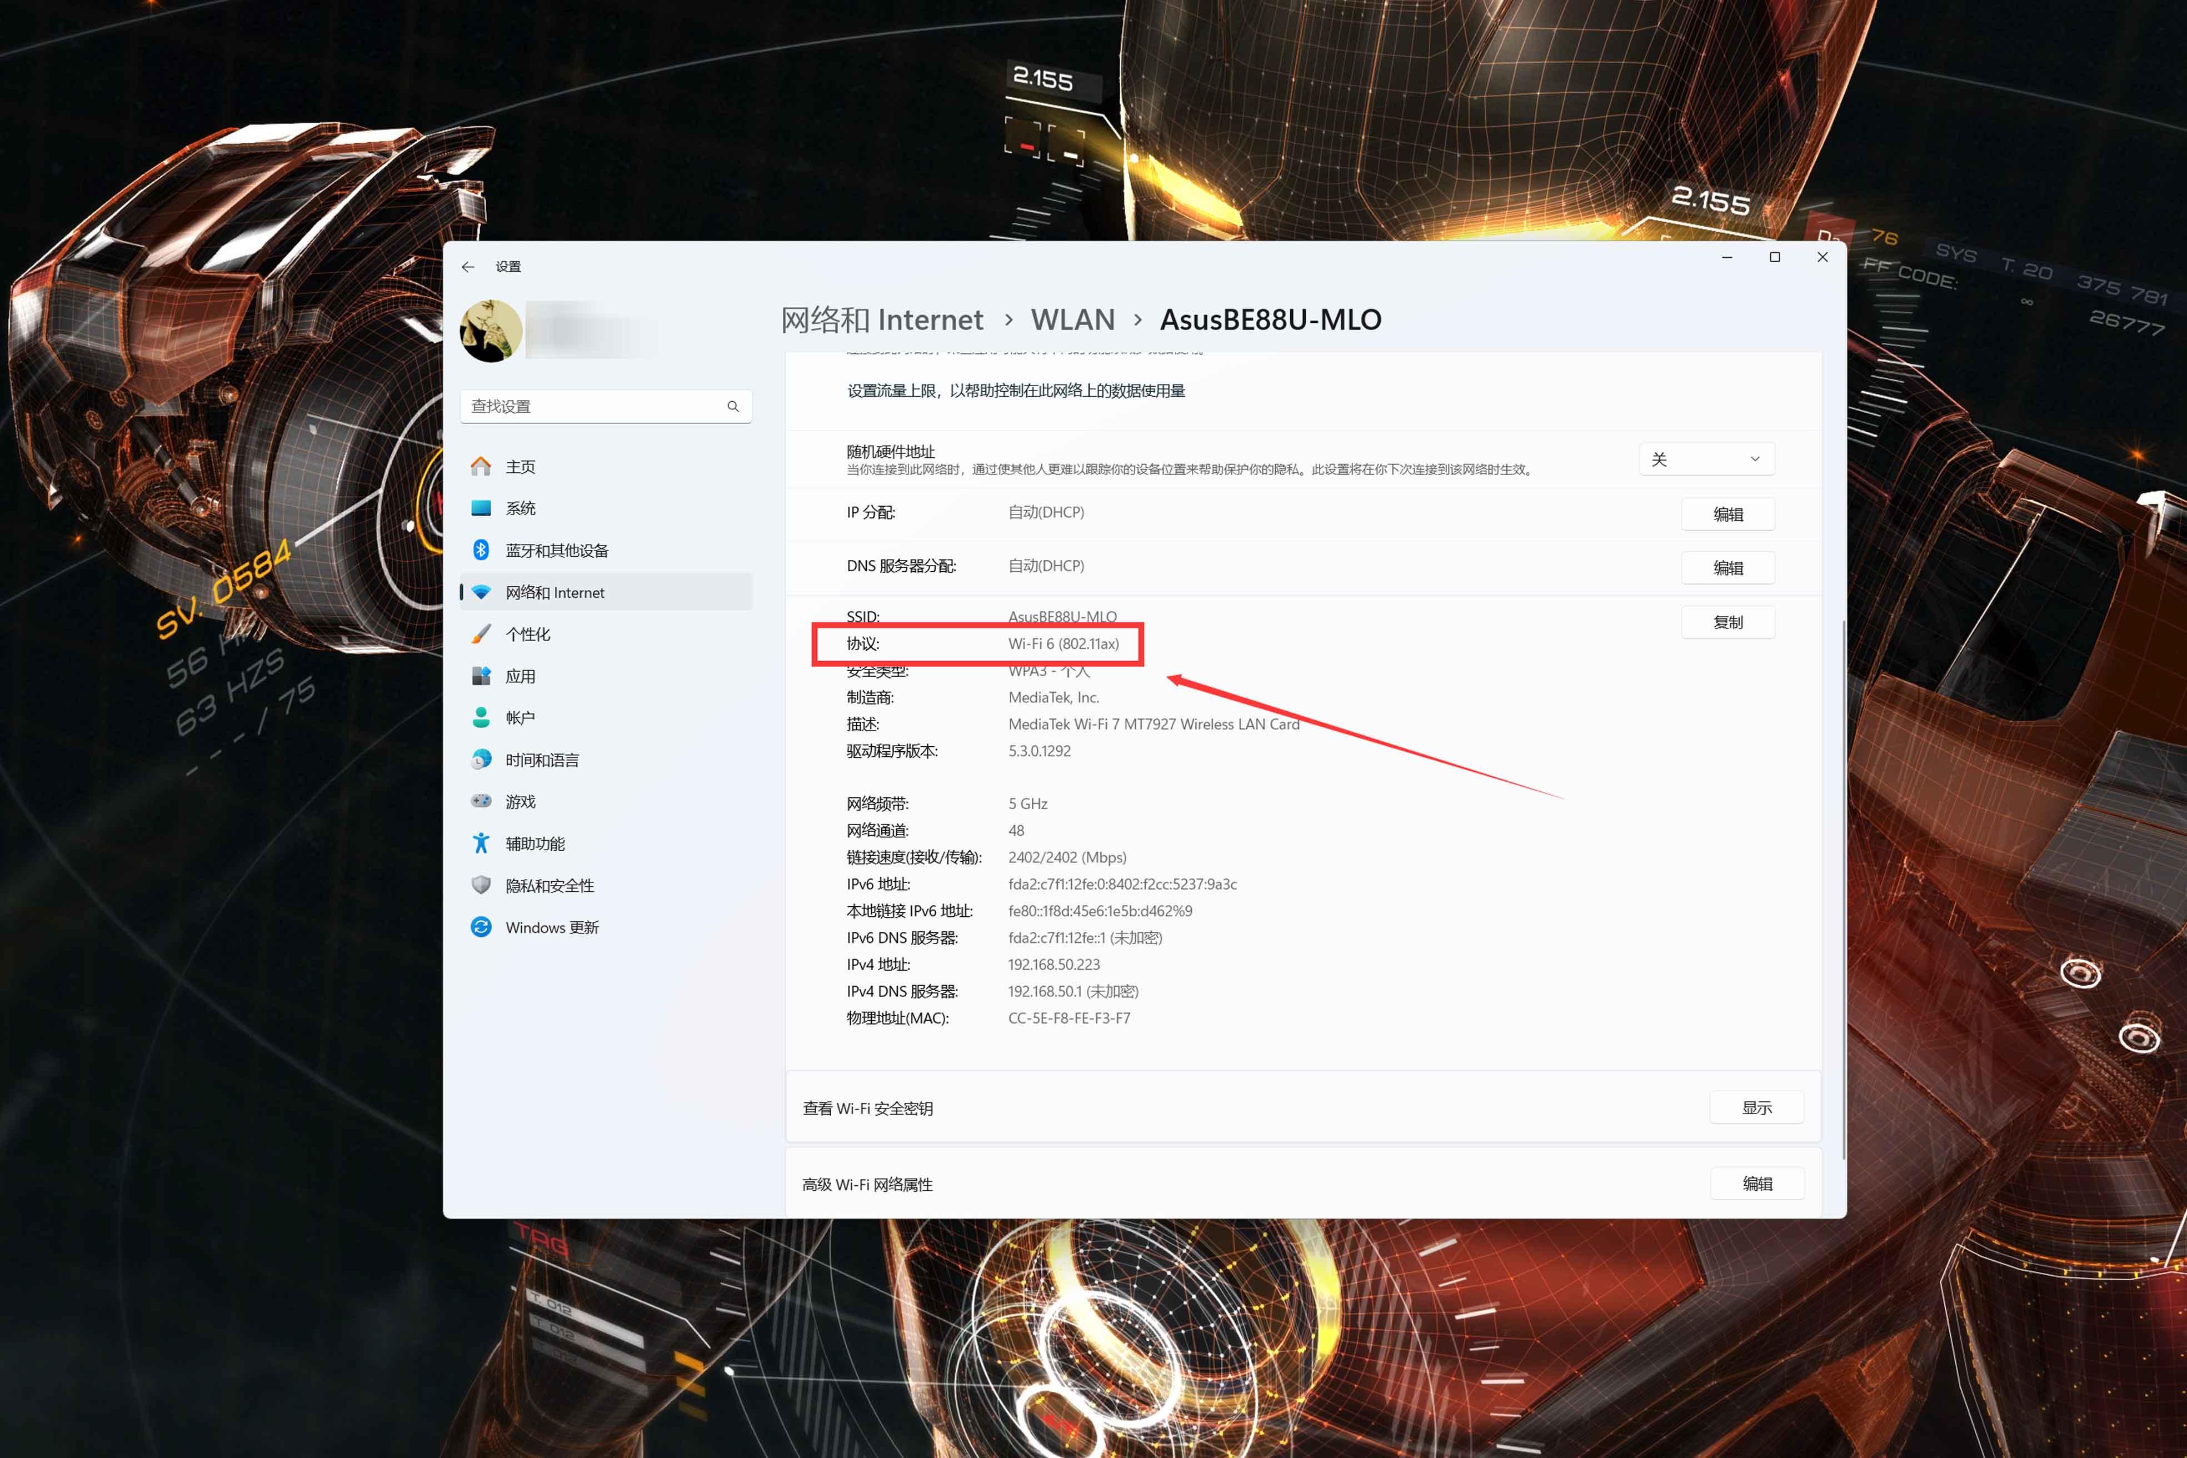Click 显示 to view Wi-Fi security key

coord(1756,1107)
